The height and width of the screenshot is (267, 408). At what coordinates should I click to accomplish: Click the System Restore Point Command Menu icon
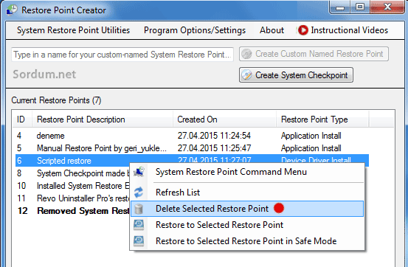tap(139, 172)
